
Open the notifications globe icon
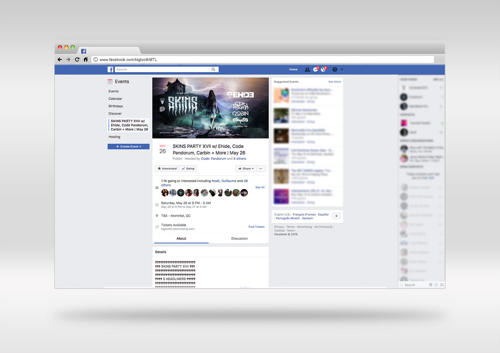pyautogui.click(x=324, y=69)
